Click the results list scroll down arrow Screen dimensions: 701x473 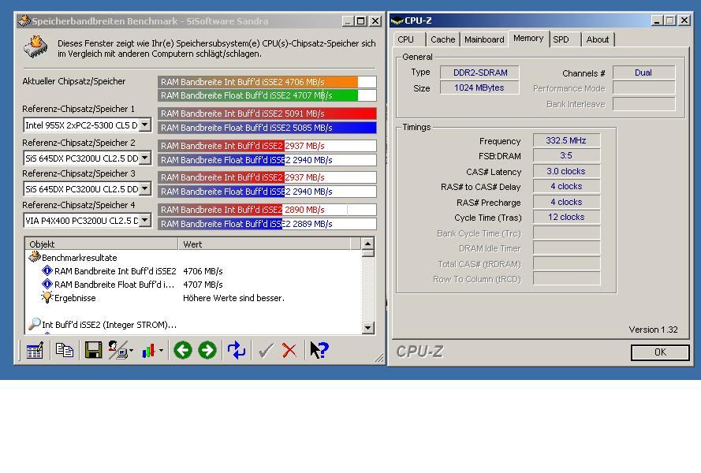click(367, 328)
